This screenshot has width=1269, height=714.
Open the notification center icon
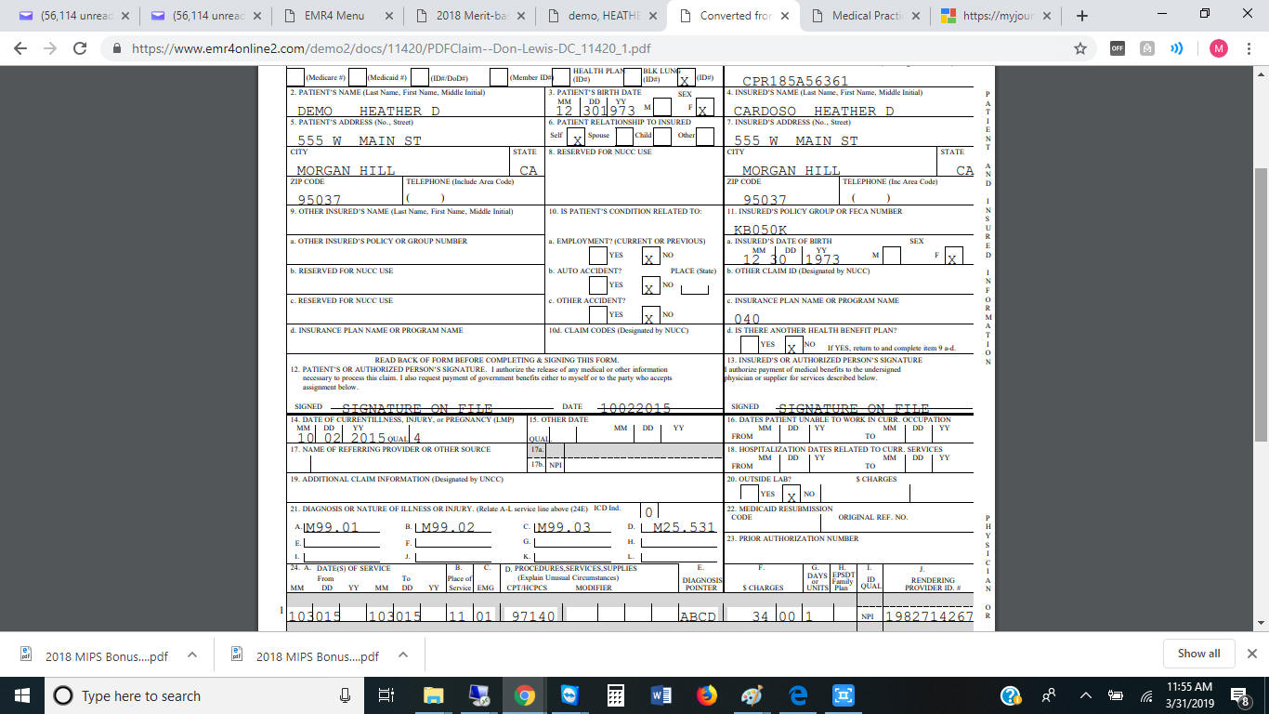[1239, 695]
